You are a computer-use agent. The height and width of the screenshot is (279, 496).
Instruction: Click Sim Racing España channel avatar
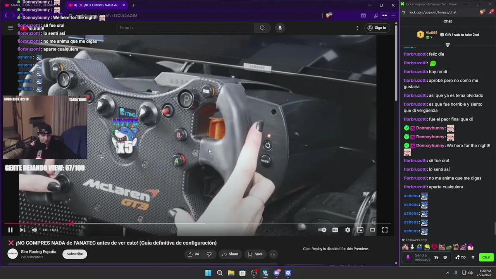pyautogui.click(x=13, y=254)
